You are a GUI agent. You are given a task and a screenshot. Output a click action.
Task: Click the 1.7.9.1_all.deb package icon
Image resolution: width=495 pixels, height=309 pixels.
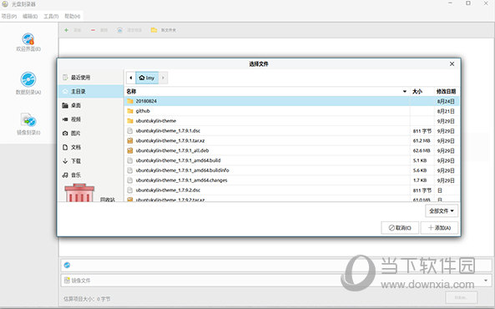click(x=129, y=150)
